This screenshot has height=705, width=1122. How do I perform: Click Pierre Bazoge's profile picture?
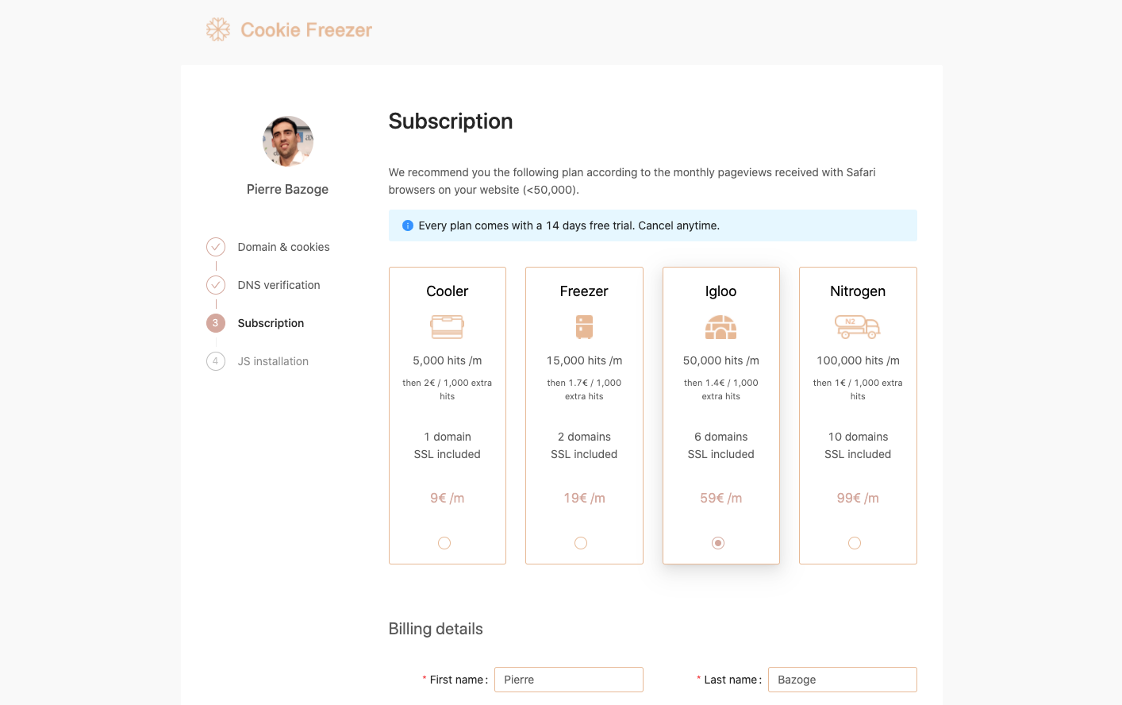(x=287, y=141)
